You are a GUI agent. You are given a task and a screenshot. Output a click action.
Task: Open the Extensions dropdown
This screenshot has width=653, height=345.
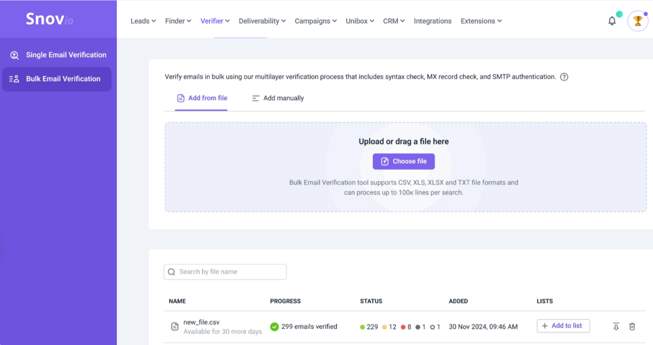click(481, 21)
